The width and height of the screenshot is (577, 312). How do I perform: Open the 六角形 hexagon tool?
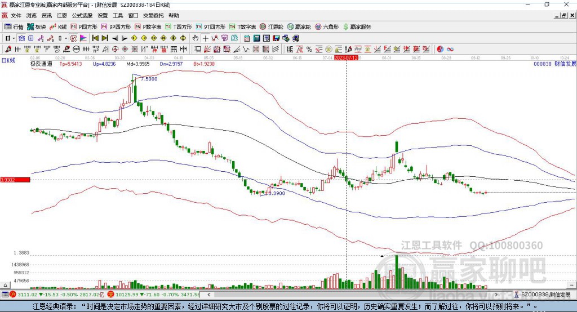[327, 27]
